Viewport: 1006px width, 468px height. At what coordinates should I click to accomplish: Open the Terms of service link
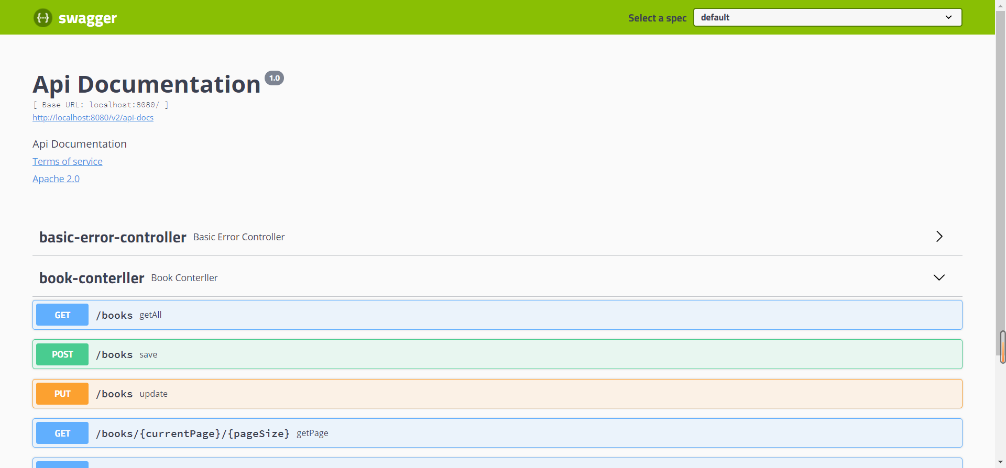coord(68,162)
